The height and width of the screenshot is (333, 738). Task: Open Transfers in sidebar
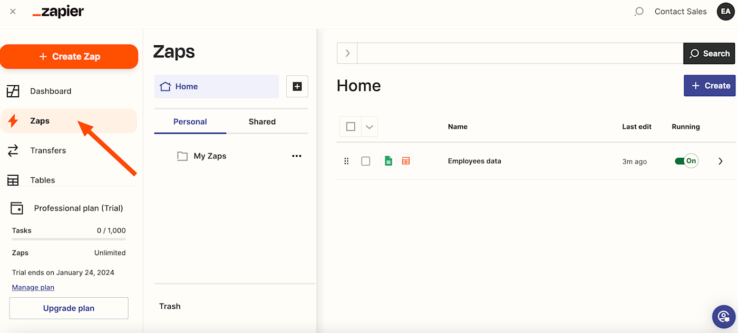click(69, 150)
